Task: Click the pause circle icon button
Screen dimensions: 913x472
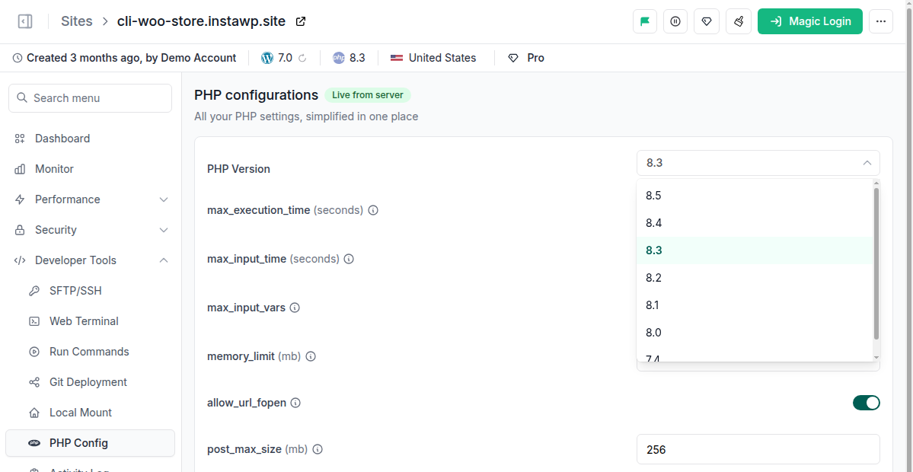Action: (x=675, y=21)
